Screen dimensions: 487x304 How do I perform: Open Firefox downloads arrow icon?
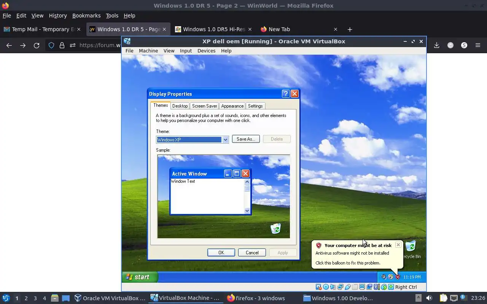436,45
